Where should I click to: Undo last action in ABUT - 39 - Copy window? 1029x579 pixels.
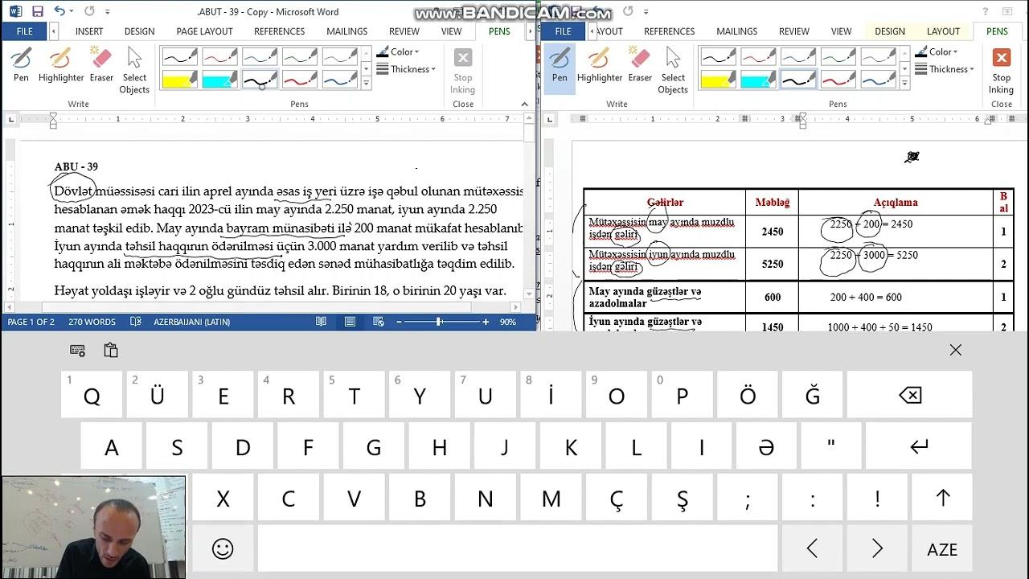59,11
